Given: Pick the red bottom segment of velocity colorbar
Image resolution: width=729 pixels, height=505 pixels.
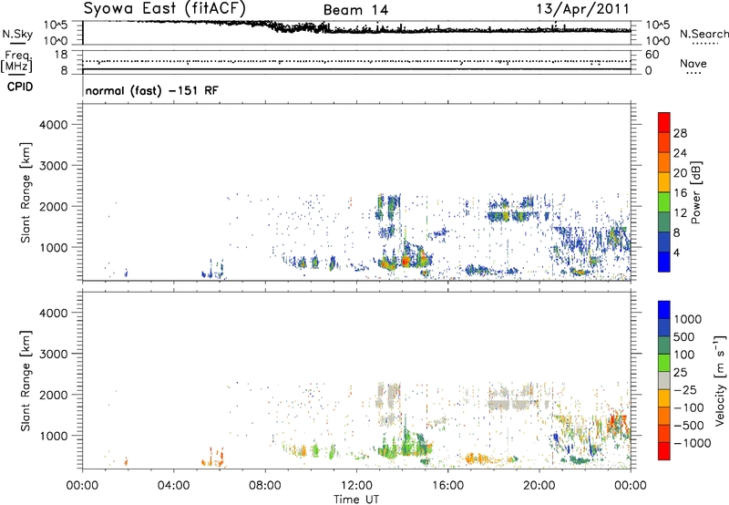Looking at the screenshot, I should tap(664, 451).
